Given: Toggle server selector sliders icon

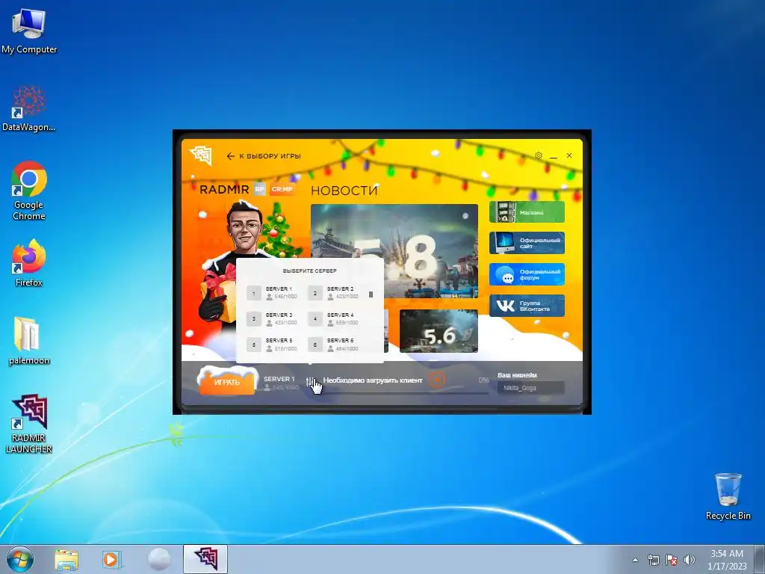Looking at the screenshot, I should point(310,382).
